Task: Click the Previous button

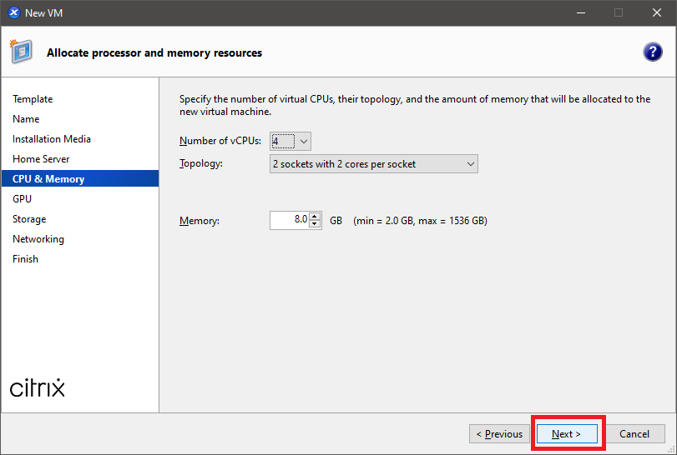Action: 499,434
